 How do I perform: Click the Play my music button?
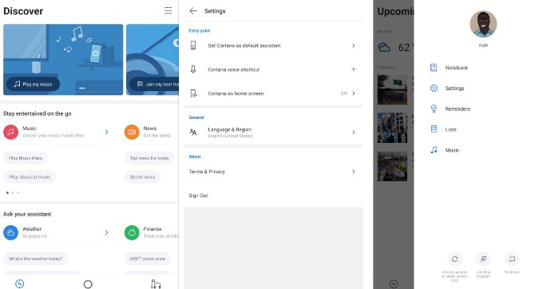(x=34, y=84)
